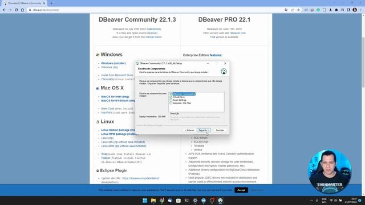Share this page from the address bar

point(293,10)
